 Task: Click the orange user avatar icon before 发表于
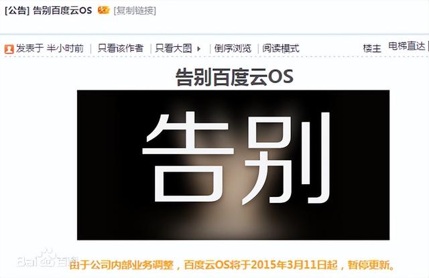[9, 49]
